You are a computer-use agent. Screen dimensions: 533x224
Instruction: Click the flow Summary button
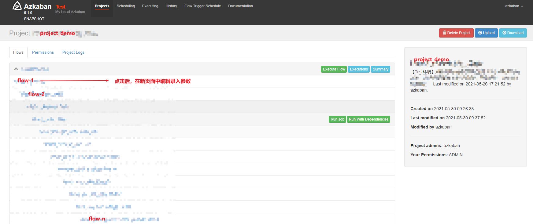coord(380,69)
